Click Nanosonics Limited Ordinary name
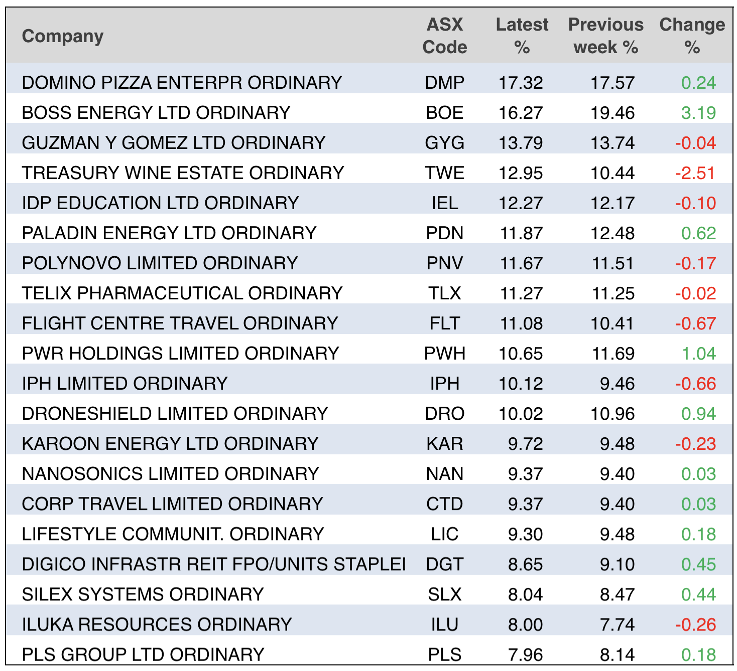The height and width of the screenshot is (671, 737). click(x=170, y=474)
